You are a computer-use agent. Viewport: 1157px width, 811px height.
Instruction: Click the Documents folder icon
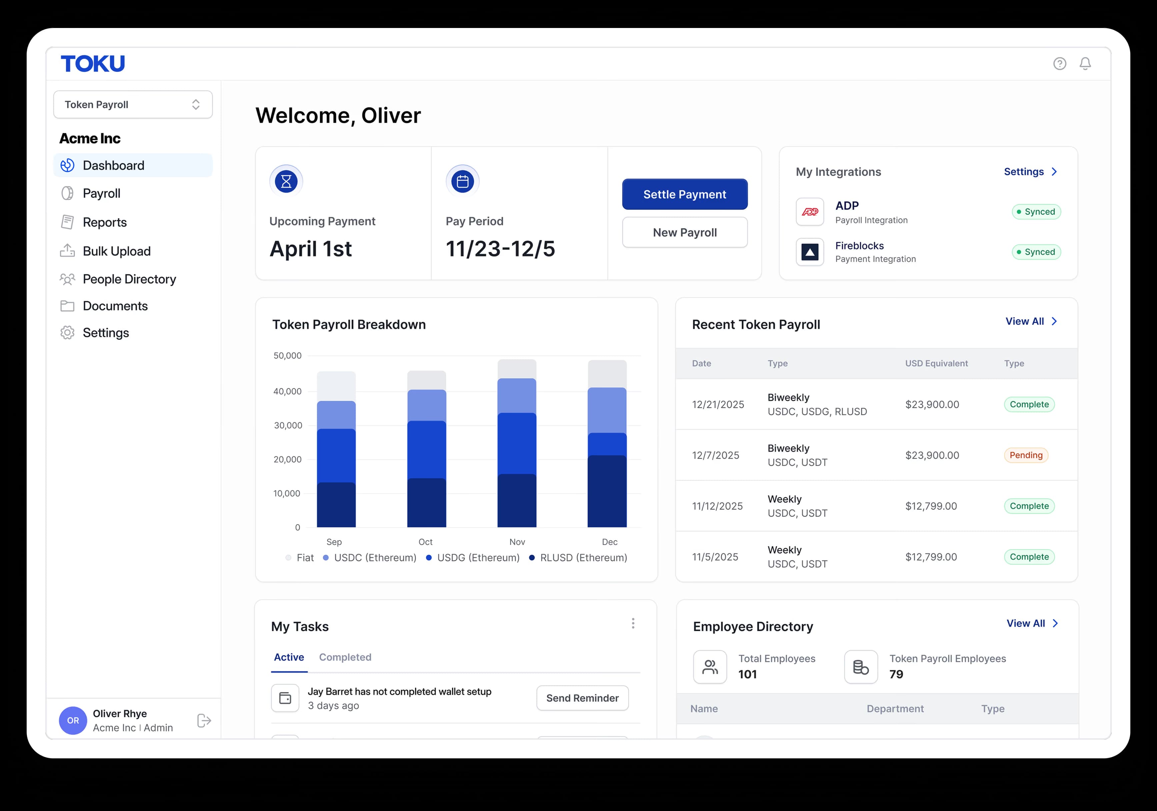pyautogui.click(x=68, y=306)
